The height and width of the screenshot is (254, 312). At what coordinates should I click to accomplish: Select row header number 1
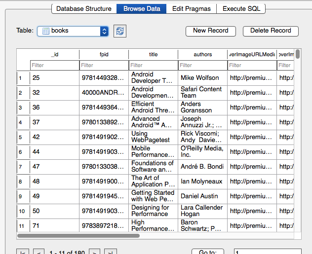[23, 78]
